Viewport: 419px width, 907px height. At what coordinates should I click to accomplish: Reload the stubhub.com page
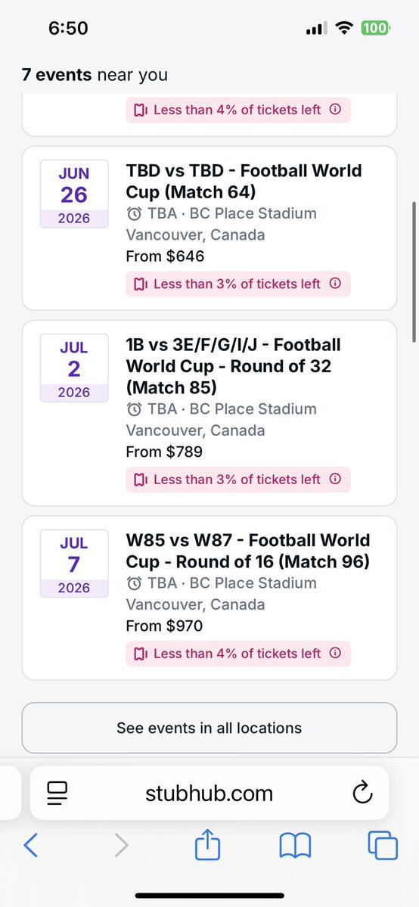tap(363, 793)
